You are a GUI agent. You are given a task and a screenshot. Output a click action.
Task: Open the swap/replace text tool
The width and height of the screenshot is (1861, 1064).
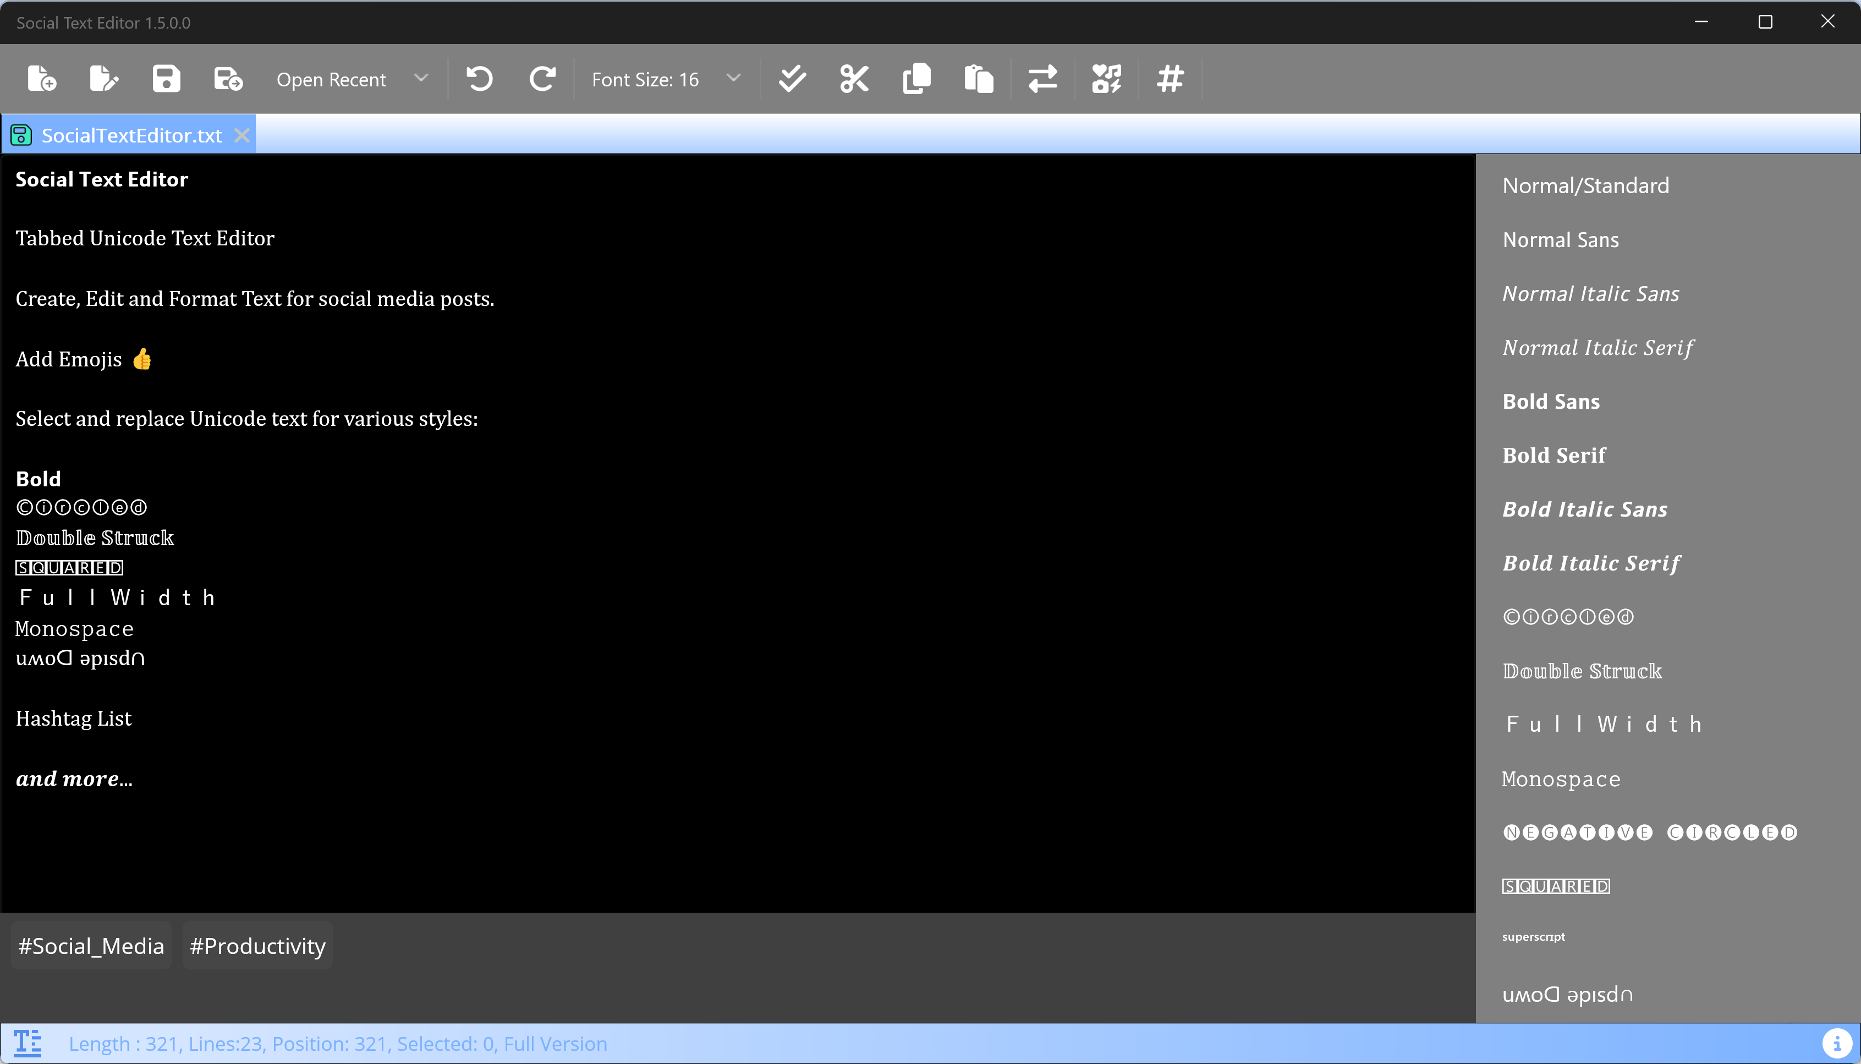click(x=1042, y=78)
